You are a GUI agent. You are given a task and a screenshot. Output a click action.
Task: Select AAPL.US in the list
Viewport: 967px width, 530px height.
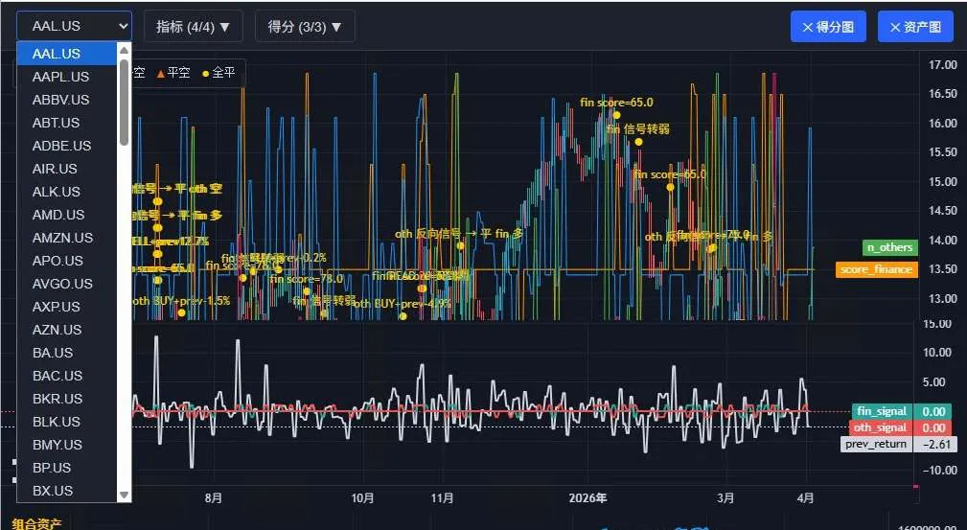pyautogui.click(x=66, y=77)
